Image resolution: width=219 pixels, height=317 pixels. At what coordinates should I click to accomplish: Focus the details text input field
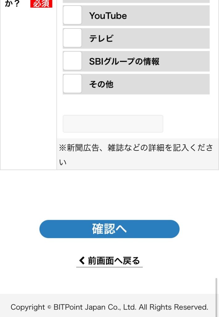(x=113, y=124)
